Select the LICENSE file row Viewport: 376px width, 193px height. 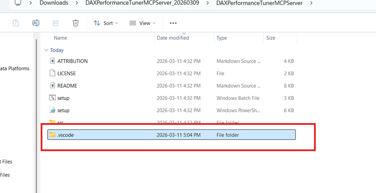tap(67, 73)
